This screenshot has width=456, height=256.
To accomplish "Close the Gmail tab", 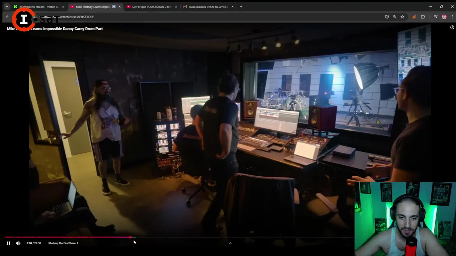I will coord(232,7).
